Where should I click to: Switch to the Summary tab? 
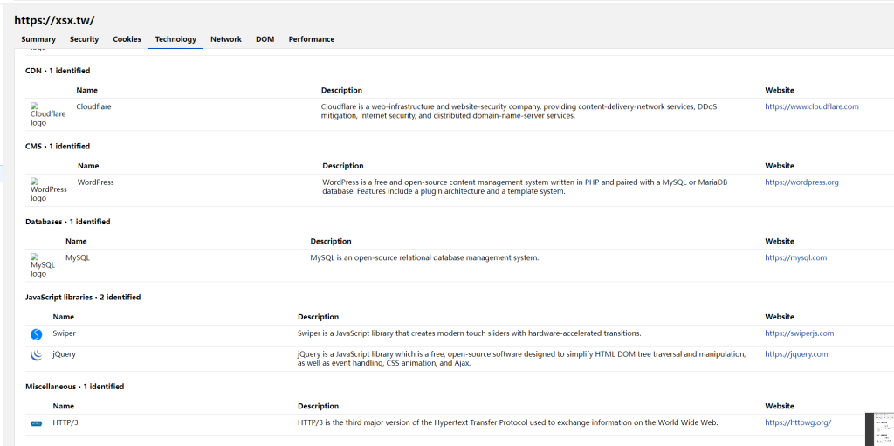point(38,39)
